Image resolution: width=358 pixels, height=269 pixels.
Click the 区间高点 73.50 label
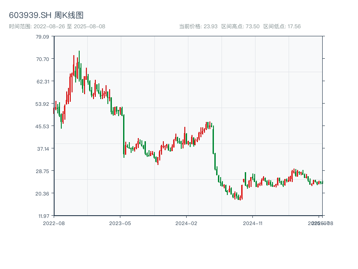[240, 26]
